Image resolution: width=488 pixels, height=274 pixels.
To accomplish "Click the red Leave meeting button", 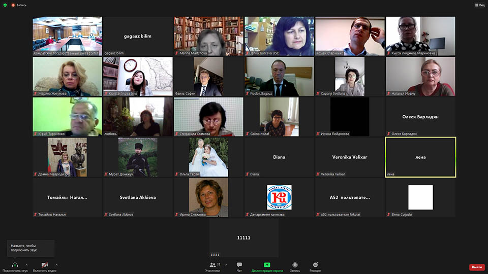I will coord(476,267).
